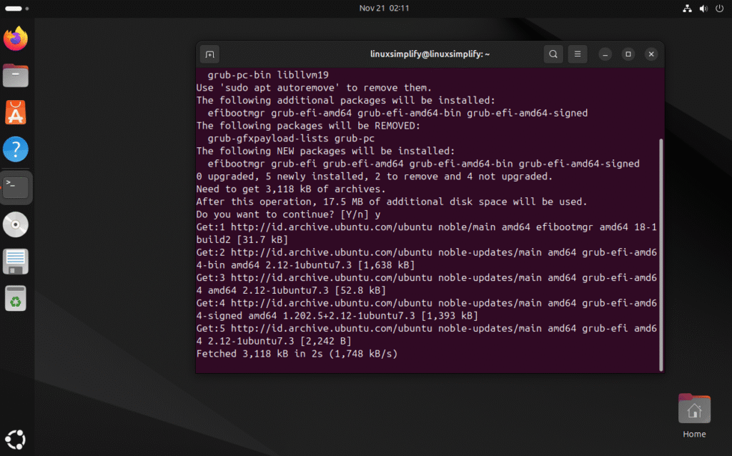Open the terminal hamburger menu
The image size is (732, 456).
pyautogui.click(x=577, y=54)
